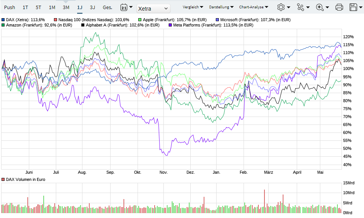Viewport: 364px width, 218px height.
Task: Click the share/network icon
Action: (x=300, y=6)
